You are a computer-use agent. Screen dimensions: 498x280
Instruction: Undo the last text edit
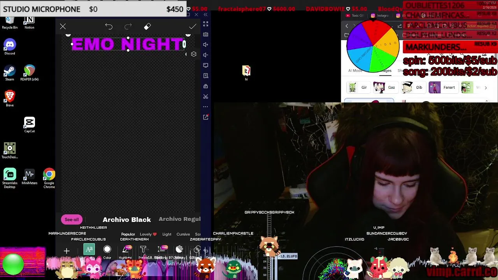(109, 26)
